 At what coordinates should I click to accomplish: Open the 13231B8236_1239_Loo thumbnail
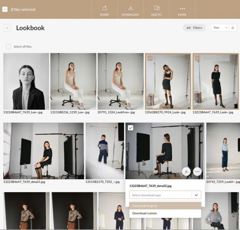tap(73, 81)
